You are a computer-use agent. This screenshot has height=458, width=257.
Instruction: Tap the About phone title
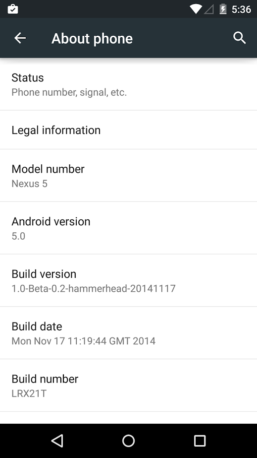click(x=92, y=39)
